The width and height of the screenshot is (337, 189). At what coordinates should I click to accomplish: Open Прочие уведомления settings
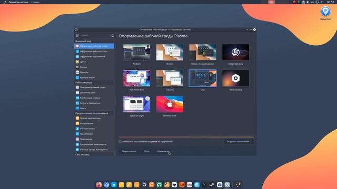pyautogui.click(x=94, y=118)
